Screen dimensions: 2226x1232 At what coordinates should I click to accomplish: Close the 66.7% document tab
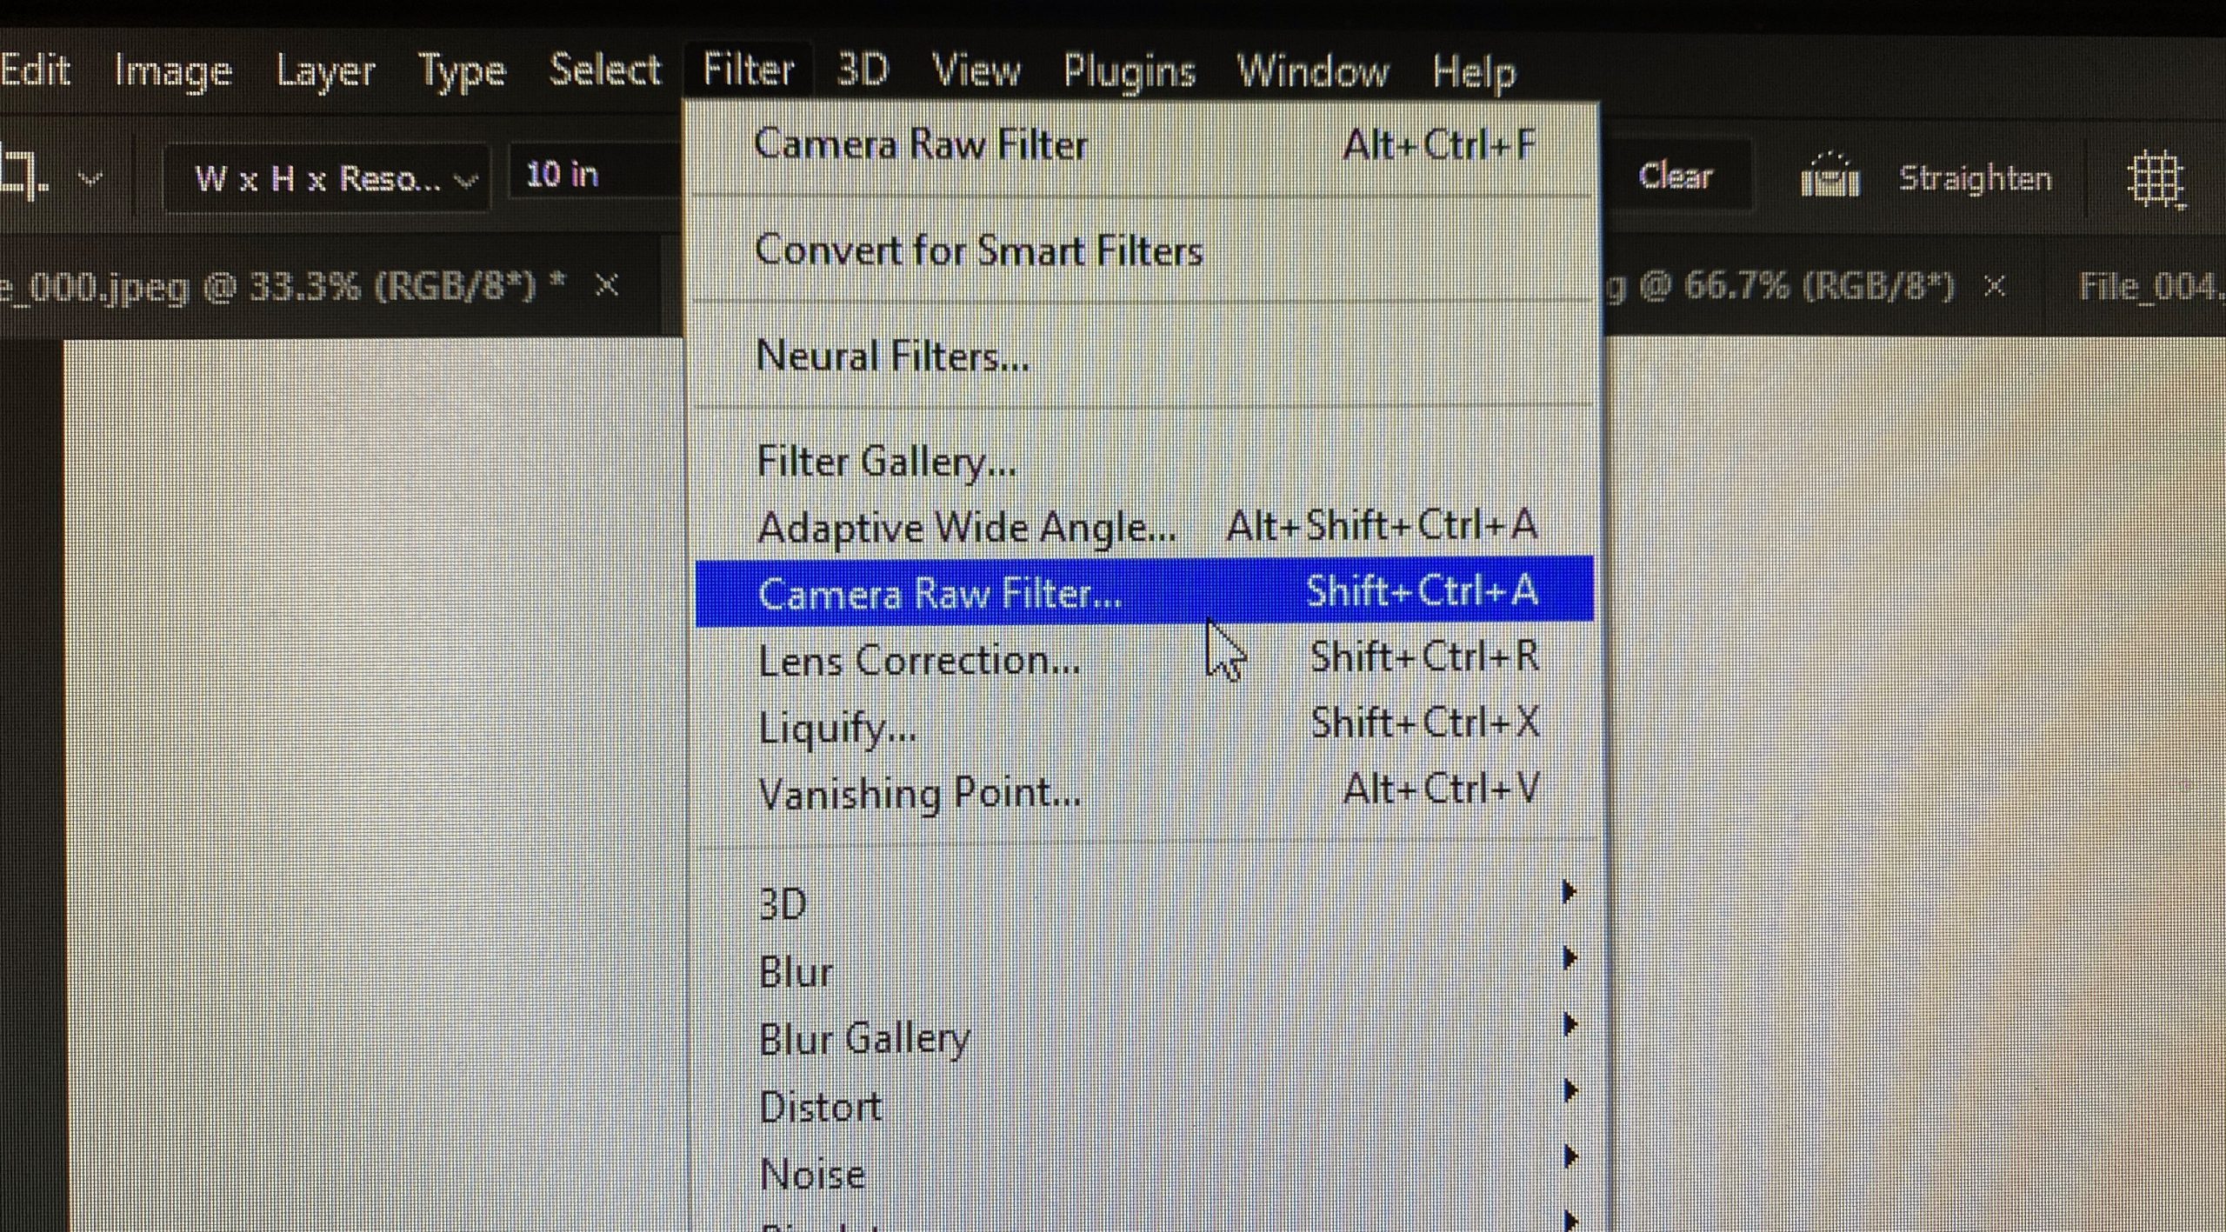1996,285
